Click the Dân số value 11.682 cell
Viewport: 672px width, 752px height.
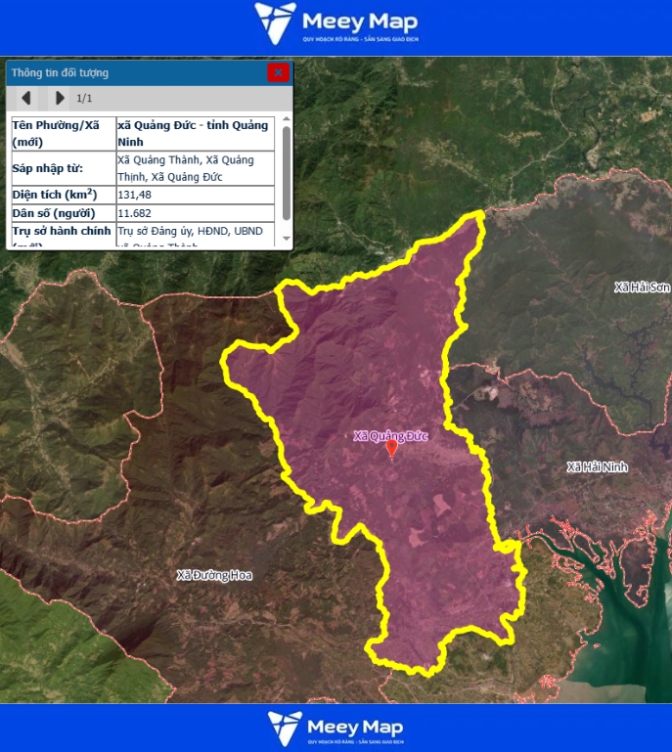click(x=195, y=213)
